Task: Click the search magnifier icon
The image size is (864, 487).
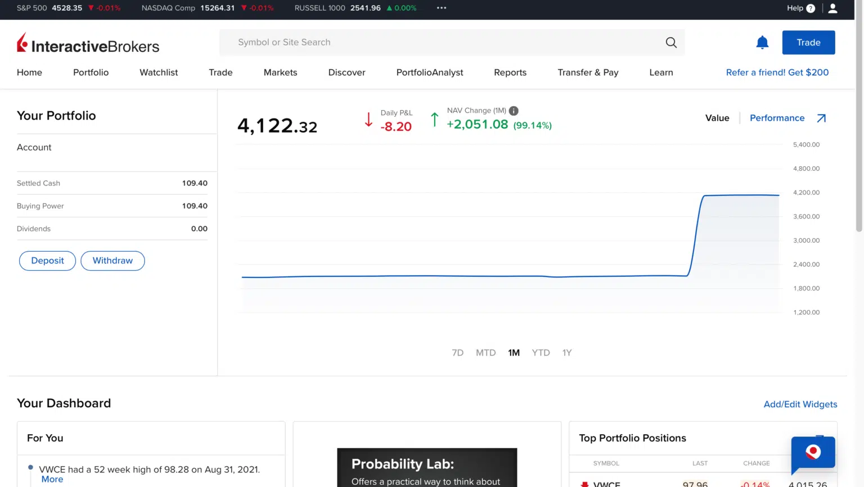Action: point(670,42)
